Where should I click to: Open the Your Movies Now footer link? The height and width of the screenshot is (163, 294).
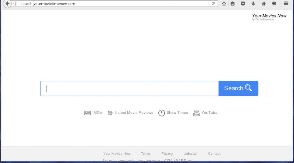point(117,154)
